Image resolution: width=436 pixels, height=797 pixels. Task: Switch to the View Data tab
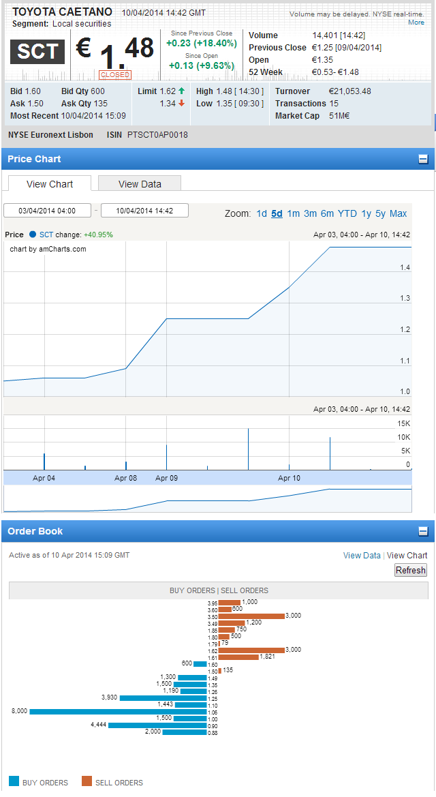[x=140, y=184]
